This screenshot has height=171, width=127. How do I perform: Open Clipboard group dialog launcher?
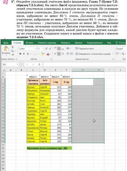(x=16, y=59)
